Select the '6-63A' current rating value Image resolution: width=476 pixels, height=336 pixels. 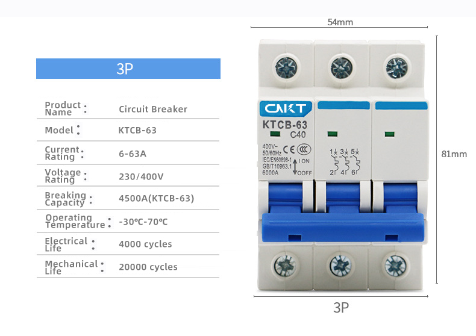click(x=133, y=154)
